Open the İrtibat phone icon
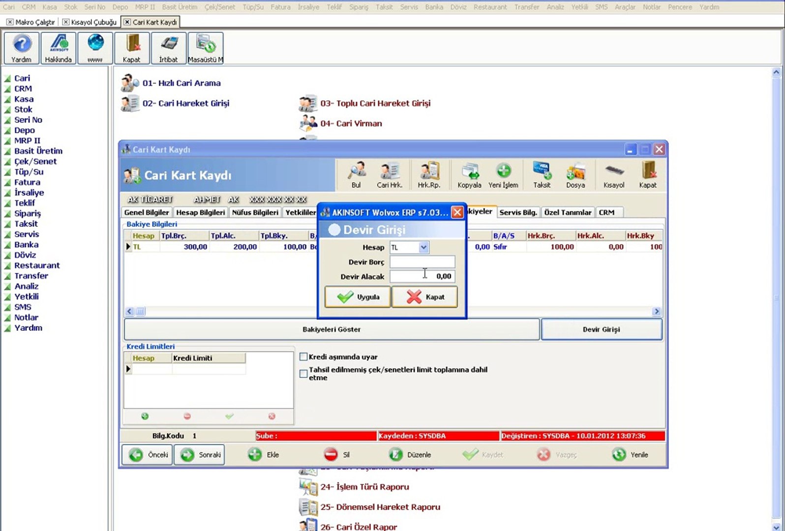 pos(168,48)
